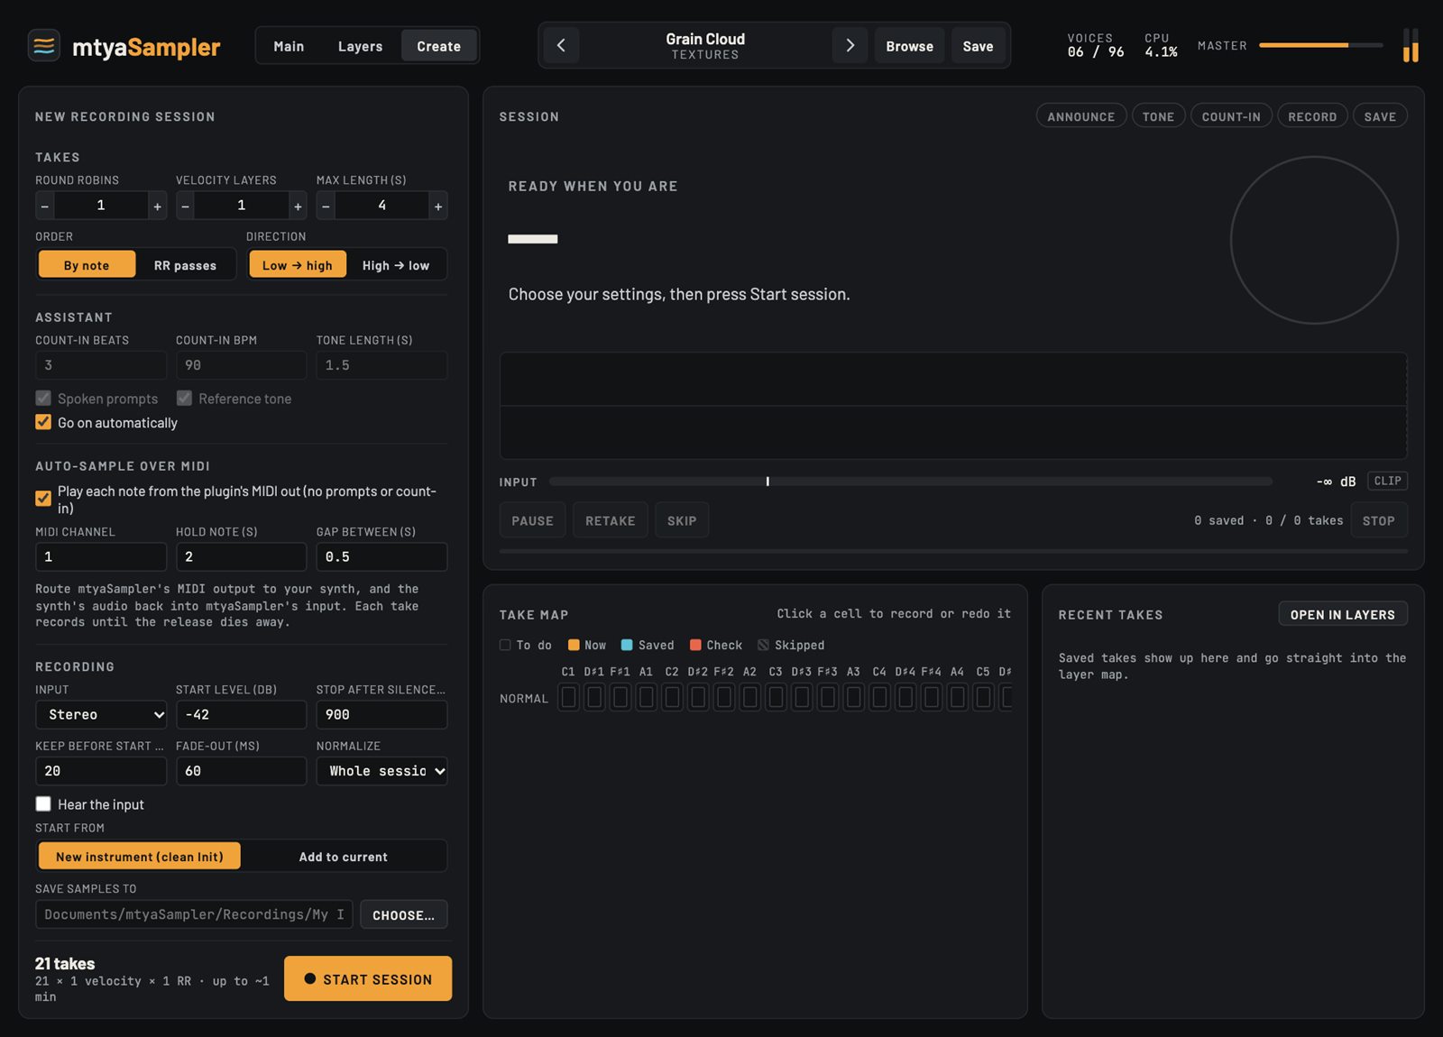Set direction to High → low
Screen dimensions: 1443x1037
[396, 265]
